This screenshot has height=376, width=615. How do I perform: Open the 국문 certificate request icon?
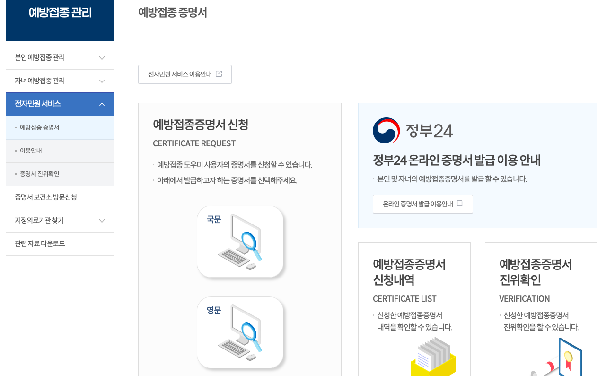240,242
